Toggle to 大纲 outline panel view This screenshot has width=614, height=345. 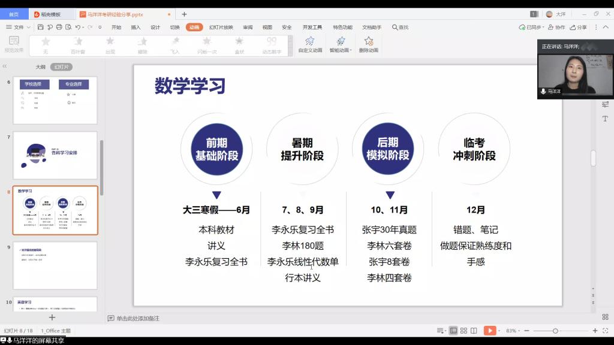pyautogui.click(x=40, y=67)
